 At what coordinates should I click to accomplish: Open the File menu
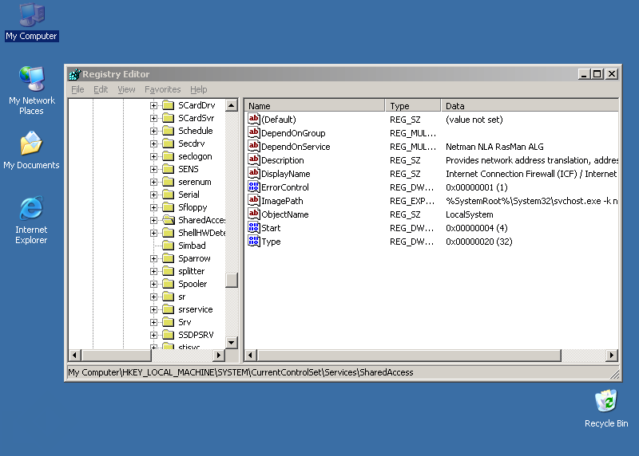tap(77, 89)
